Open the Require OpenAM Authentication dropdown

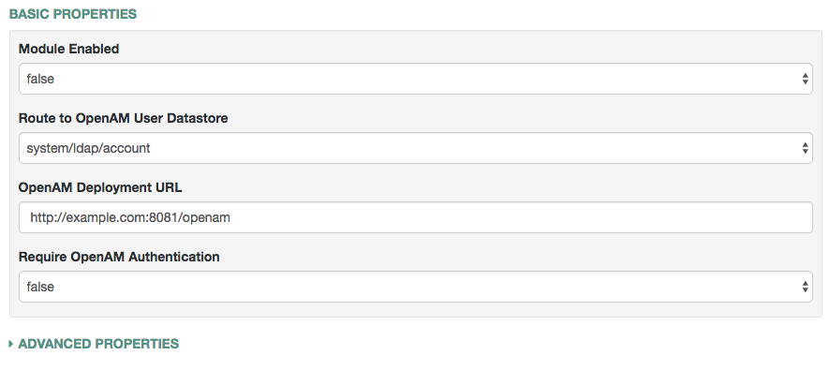[x=416, y=287]
